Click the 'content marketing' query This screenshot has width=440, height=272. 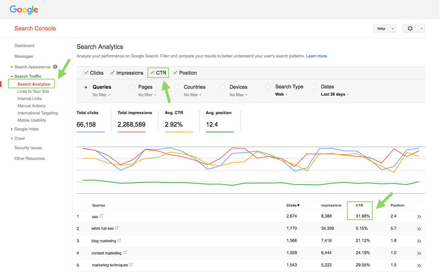[107, 253]
